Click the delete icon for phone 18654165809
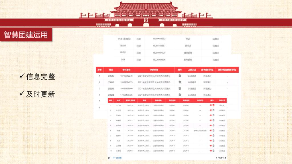The height and width of the screenshot is (164, 292). [x=180, y=88]
